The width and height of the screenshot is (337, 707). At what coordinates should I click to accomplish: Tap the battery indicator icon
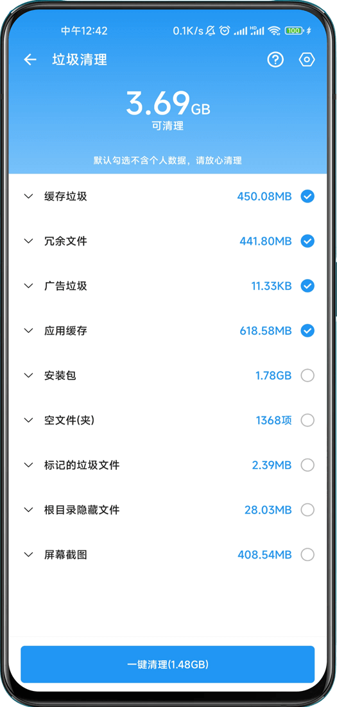pyautogui.click(x=293, y=31)
